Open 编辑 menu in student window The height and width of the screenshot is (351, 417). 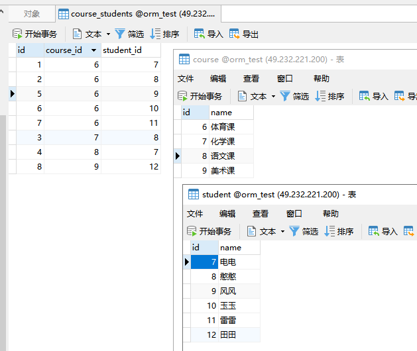[227, 214]
